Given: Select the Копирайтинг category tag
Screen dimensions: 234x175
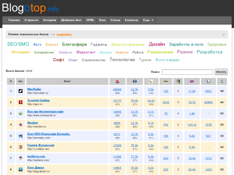Looking at the screenshot, I should pyautogui.click(x=44, y=52).
